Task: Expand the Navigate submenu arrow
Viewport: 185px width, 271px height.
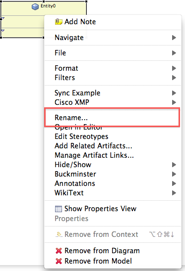Action: [x=174, y=38]
